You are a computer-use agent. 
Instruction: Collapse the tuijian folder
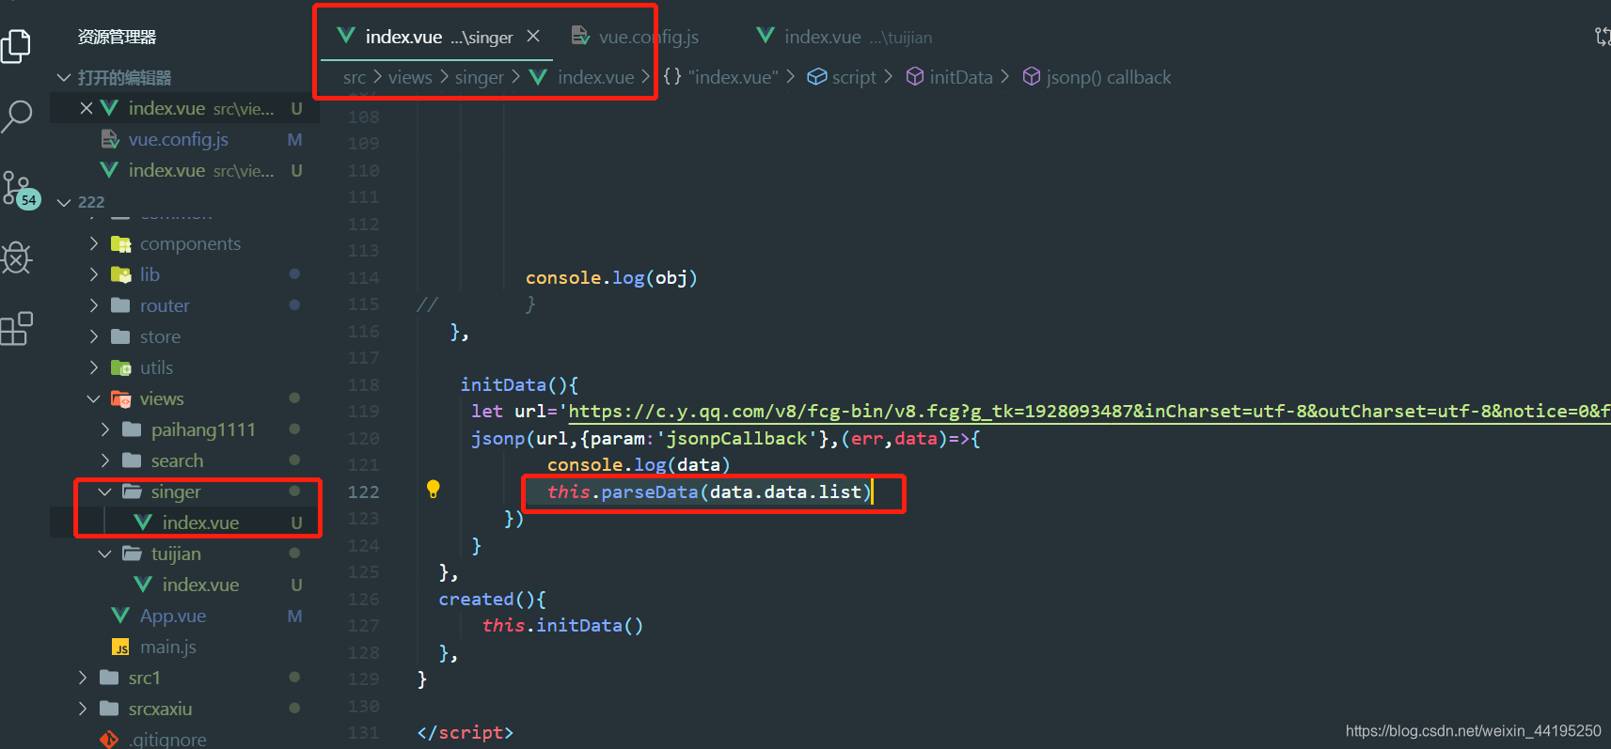104,554
